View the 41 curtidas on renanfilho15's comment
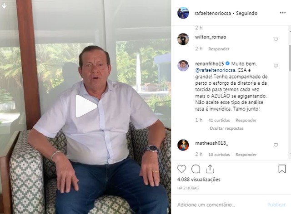 coord(219,120)
